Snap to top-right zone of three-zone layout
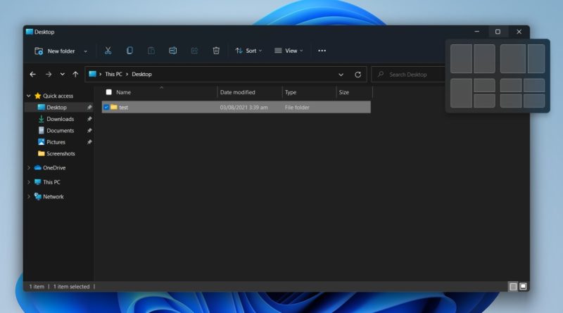 click(484, 85)
